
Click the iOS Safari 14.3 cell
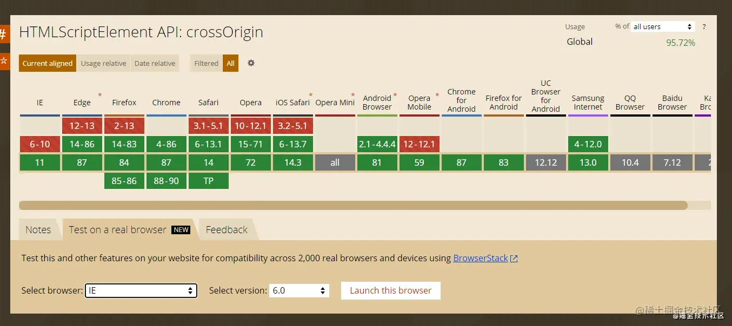coord(293,162)
